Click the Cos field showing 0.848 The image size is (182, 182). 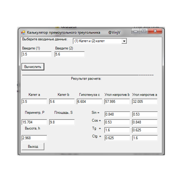(x=145, y=122)
